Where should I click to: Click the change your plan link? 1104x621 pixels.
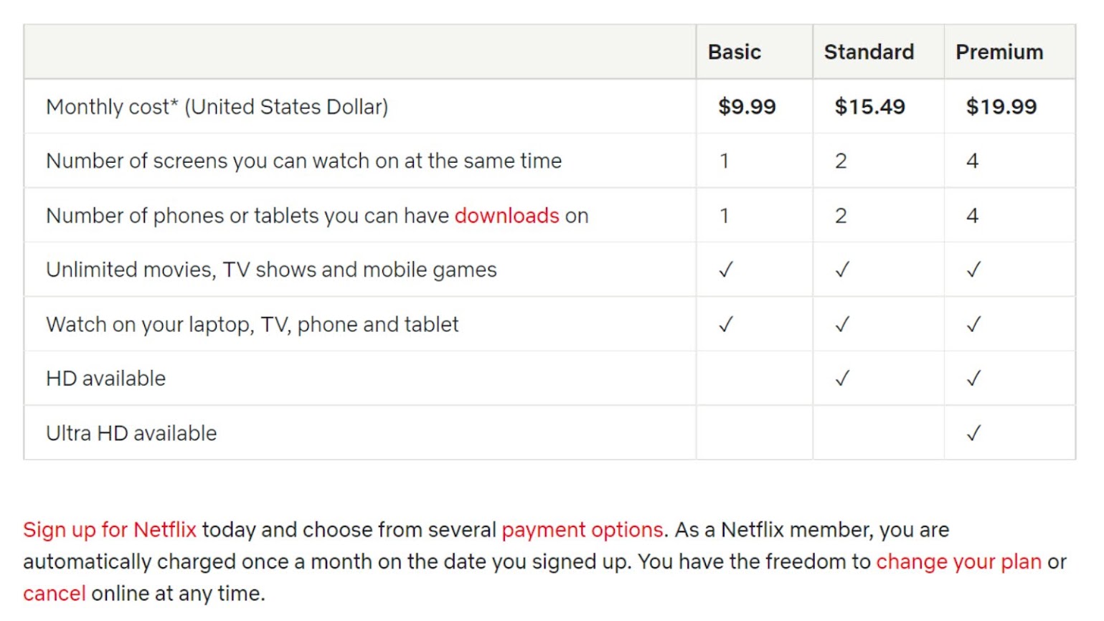(x=958, y=561)
